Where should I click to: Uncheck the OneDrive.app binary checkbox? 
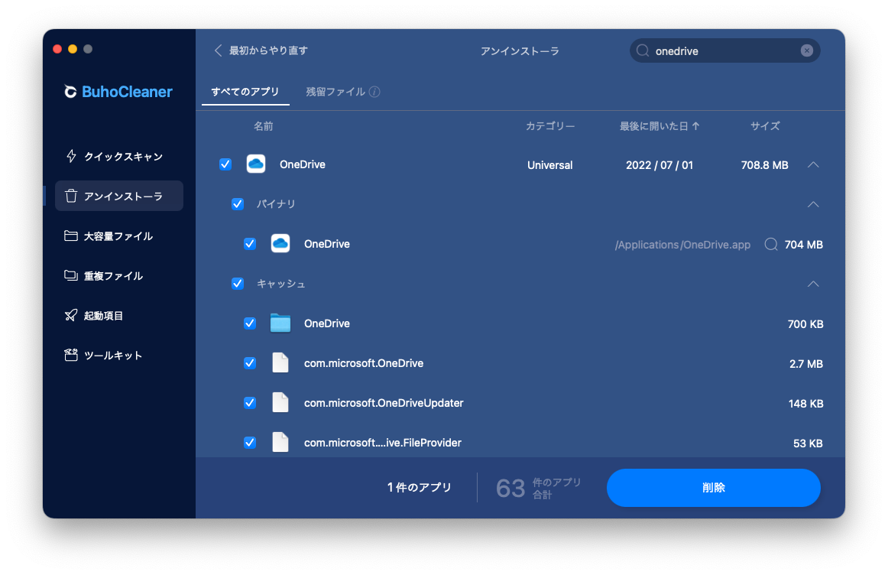coord(250,244)
